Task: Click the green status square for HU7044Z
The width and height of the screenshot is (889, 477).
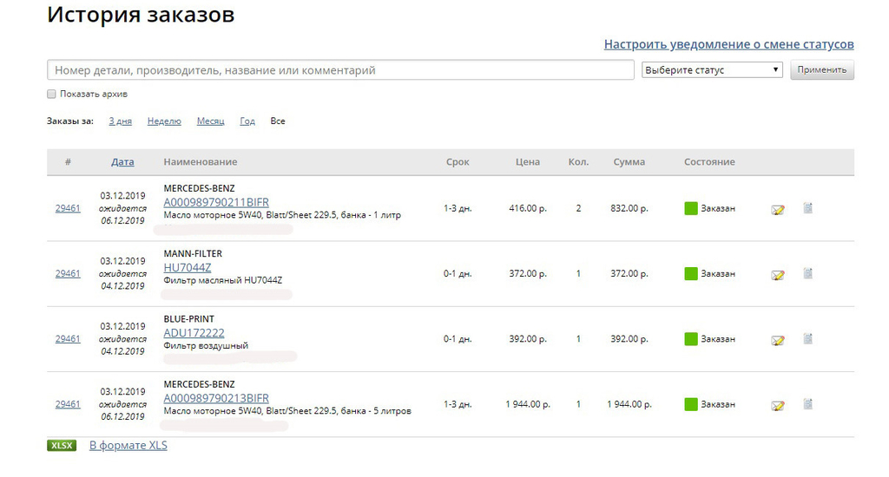Action: coord(690,273)
